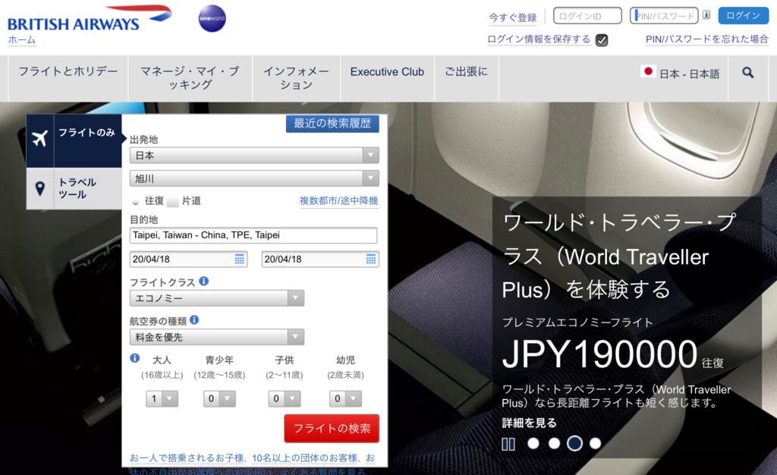Click the ホーム link under logo
The width and height of the screenshot is (777, 475).
(x=22, y=40)
